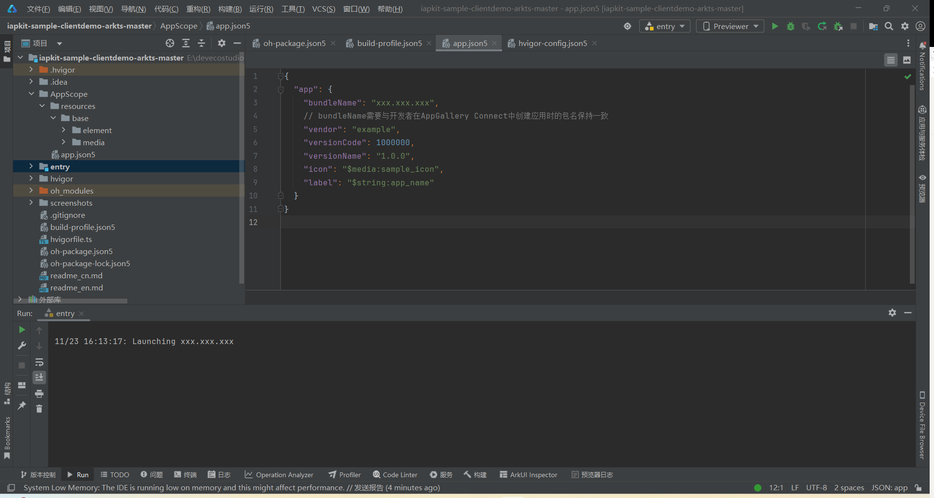Select hvigorfile.ts in the project tree

(71, 239)
